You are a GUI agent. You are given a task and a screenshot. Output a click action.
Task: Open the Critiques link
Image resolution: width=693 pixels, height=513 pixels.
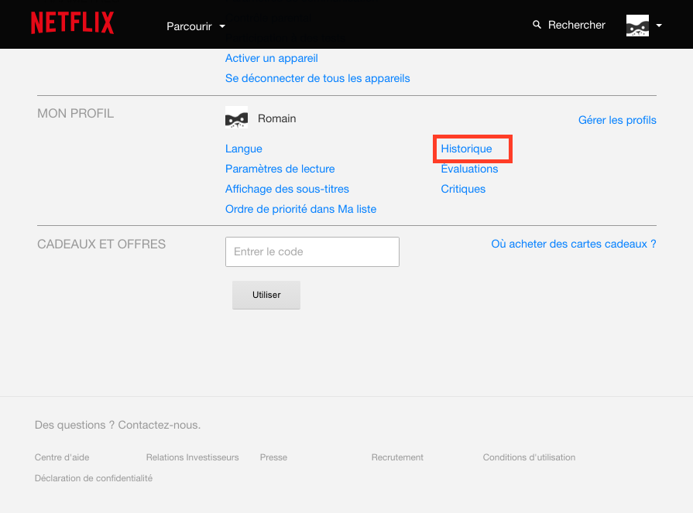point(463,189)
